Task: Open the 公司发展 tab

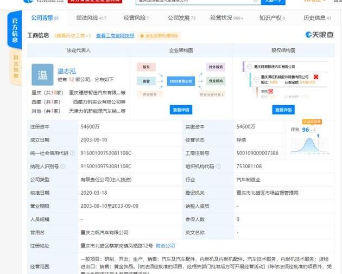Action: 181,18
